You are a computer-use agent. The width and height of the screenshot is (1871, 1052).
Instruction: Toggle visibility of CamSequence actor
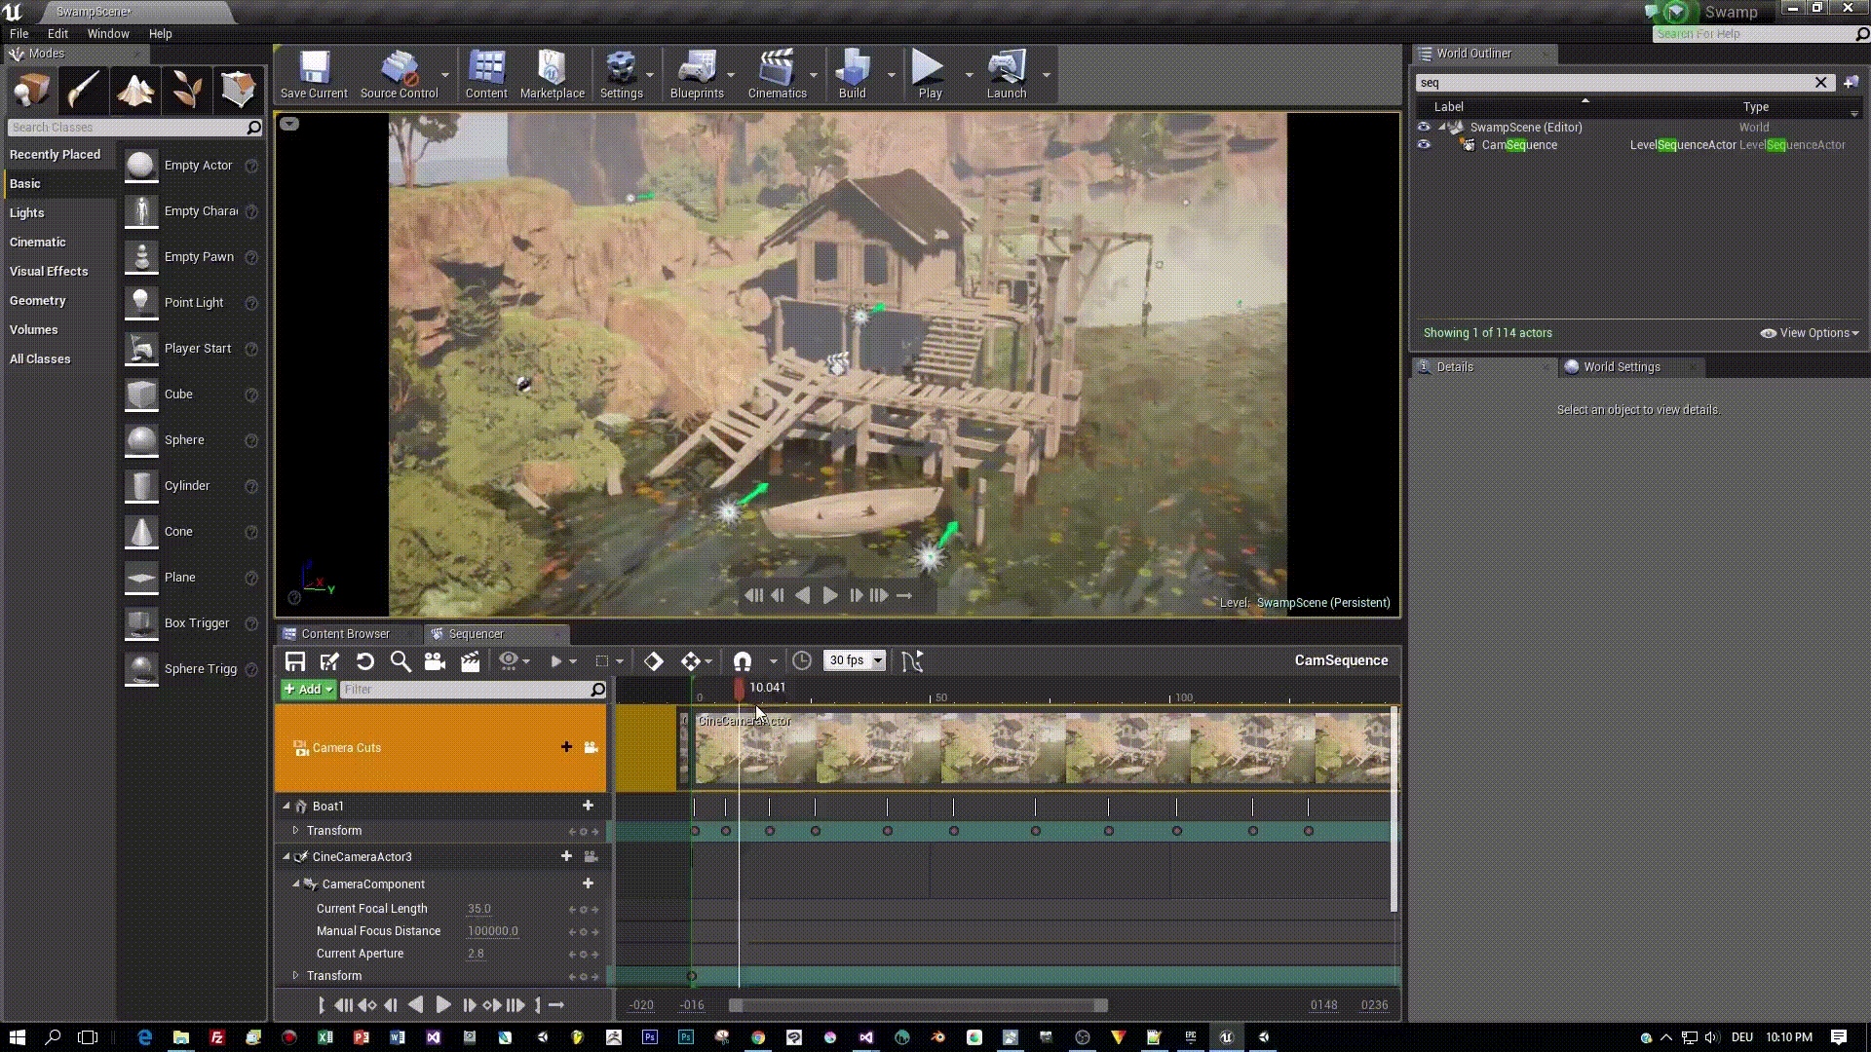1424,144
